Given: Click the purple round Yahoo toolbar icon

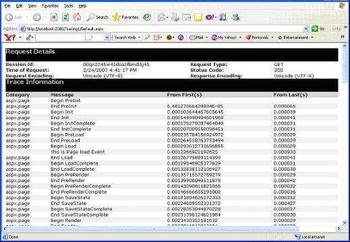Looking at the screenshot, I should (181, 38).
